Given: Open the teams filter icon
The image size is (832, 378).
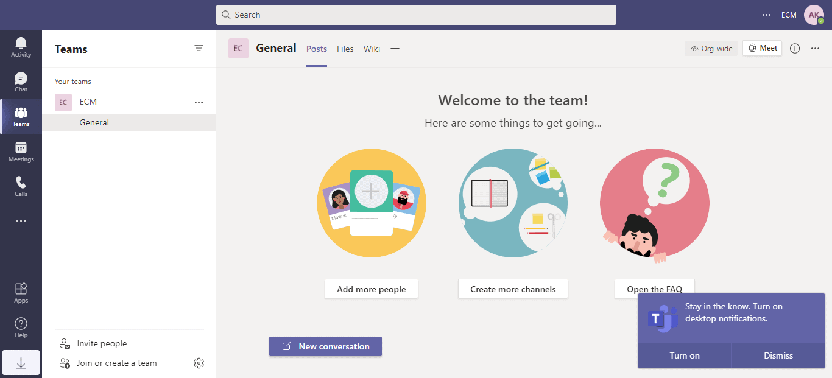Looking at the screenshot, I should 199,49.
